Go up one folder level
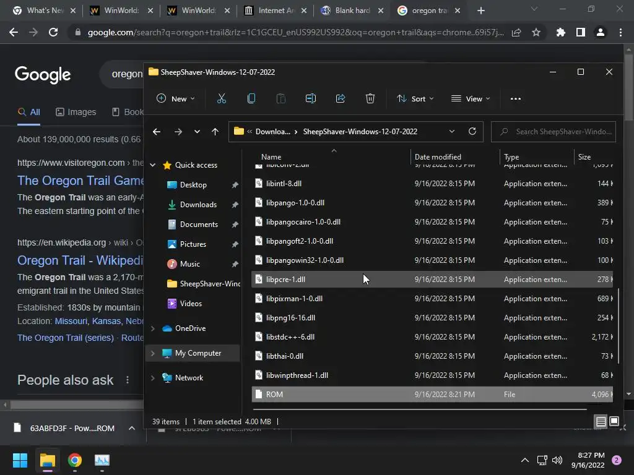This screenshot has height=475, width=634. tap(215, 131)
